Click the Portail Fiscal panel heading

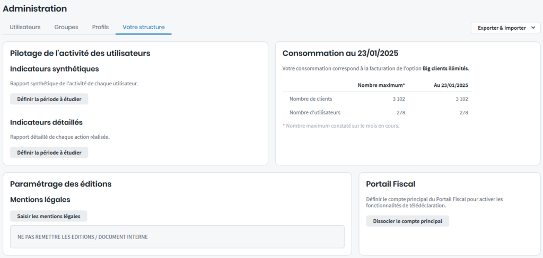click(390, 184)
